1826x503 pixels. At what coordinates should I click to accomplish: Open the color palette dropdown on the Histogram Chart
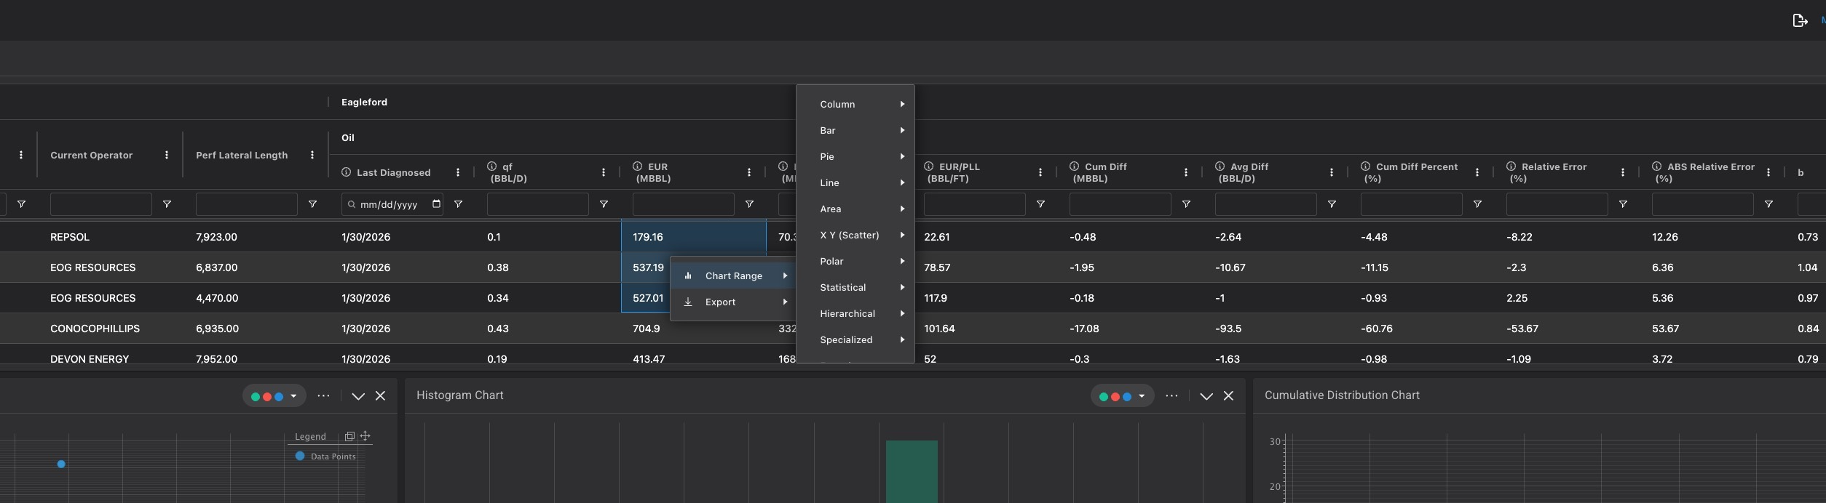click(x=1122, y=396)
